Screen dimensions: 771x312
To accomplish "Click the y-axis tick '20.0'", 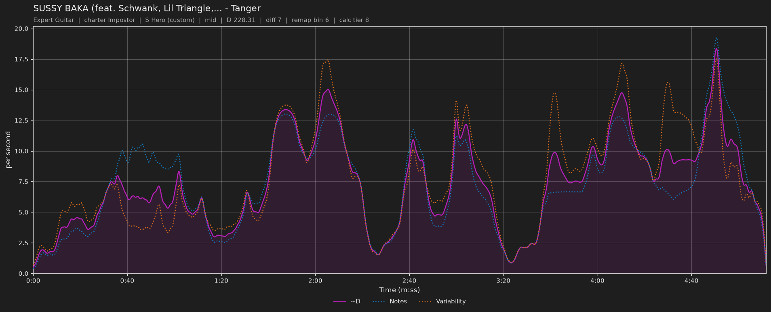I will tap(21, 29).
